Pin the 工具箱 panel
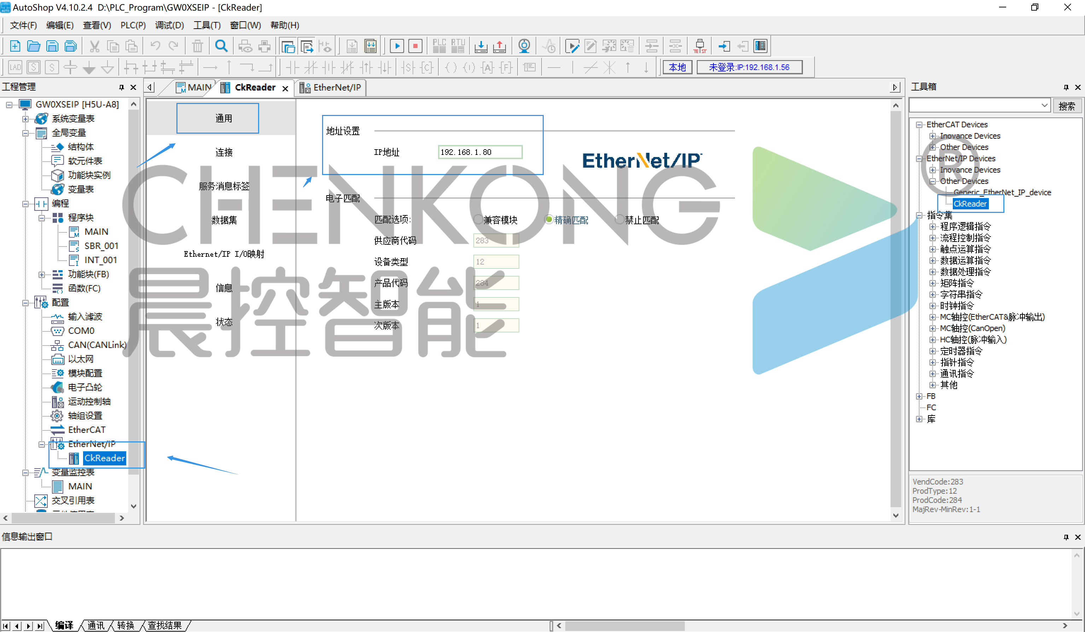 coord(1066,87)
